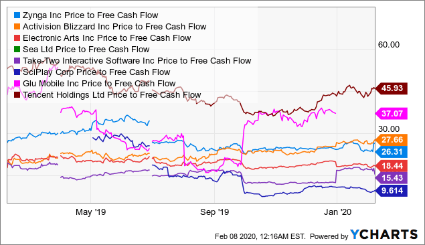
Task: Click the Sea Ltd green legend swatch
Action: click(x=17, y=50)
